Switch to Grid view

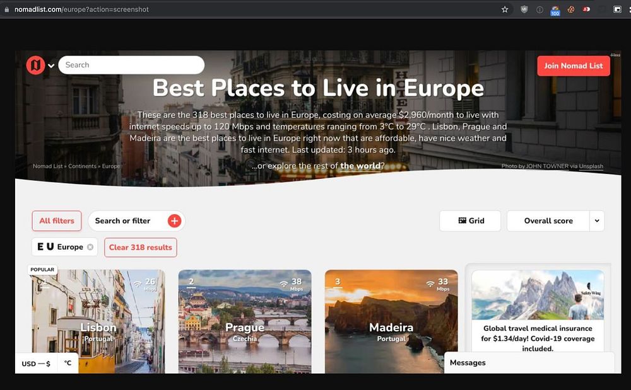(x=470, y=221)
